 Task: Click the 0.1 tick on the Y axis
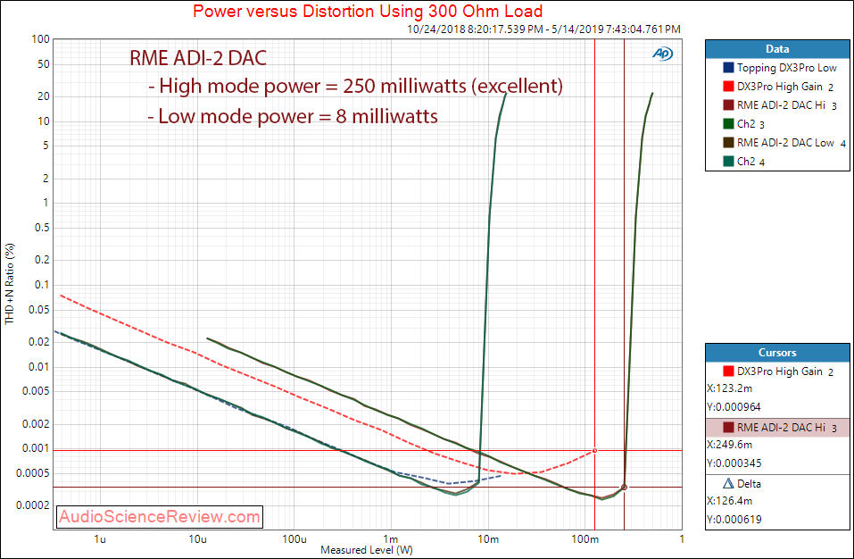(43, 284)
